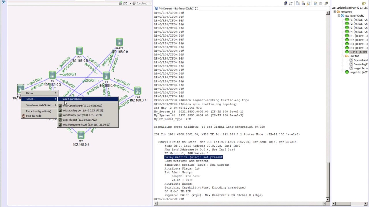Click the SR-PCE node icon in topology
Viewport: 369px width, 207px height.
pyautogui.click(x=119, y=42)
